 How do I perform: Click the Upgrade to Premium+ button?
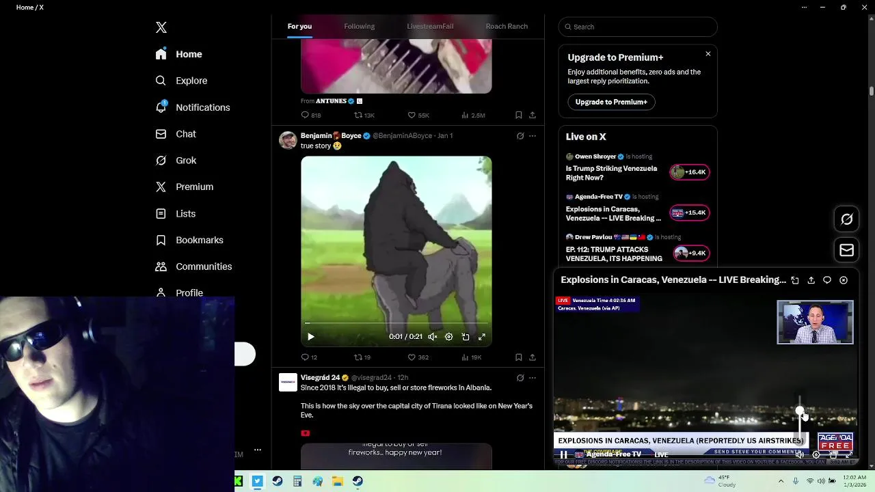pos(611,102)
